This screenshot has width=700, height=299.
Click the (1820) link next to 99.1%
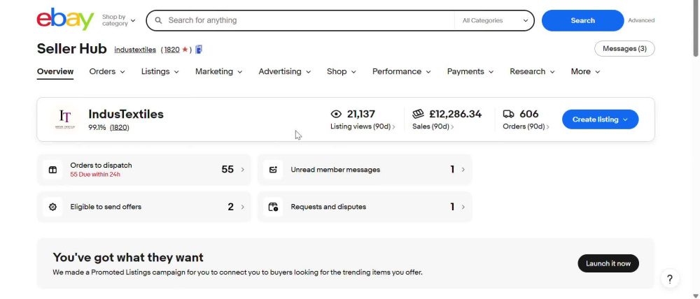(119, 127)
